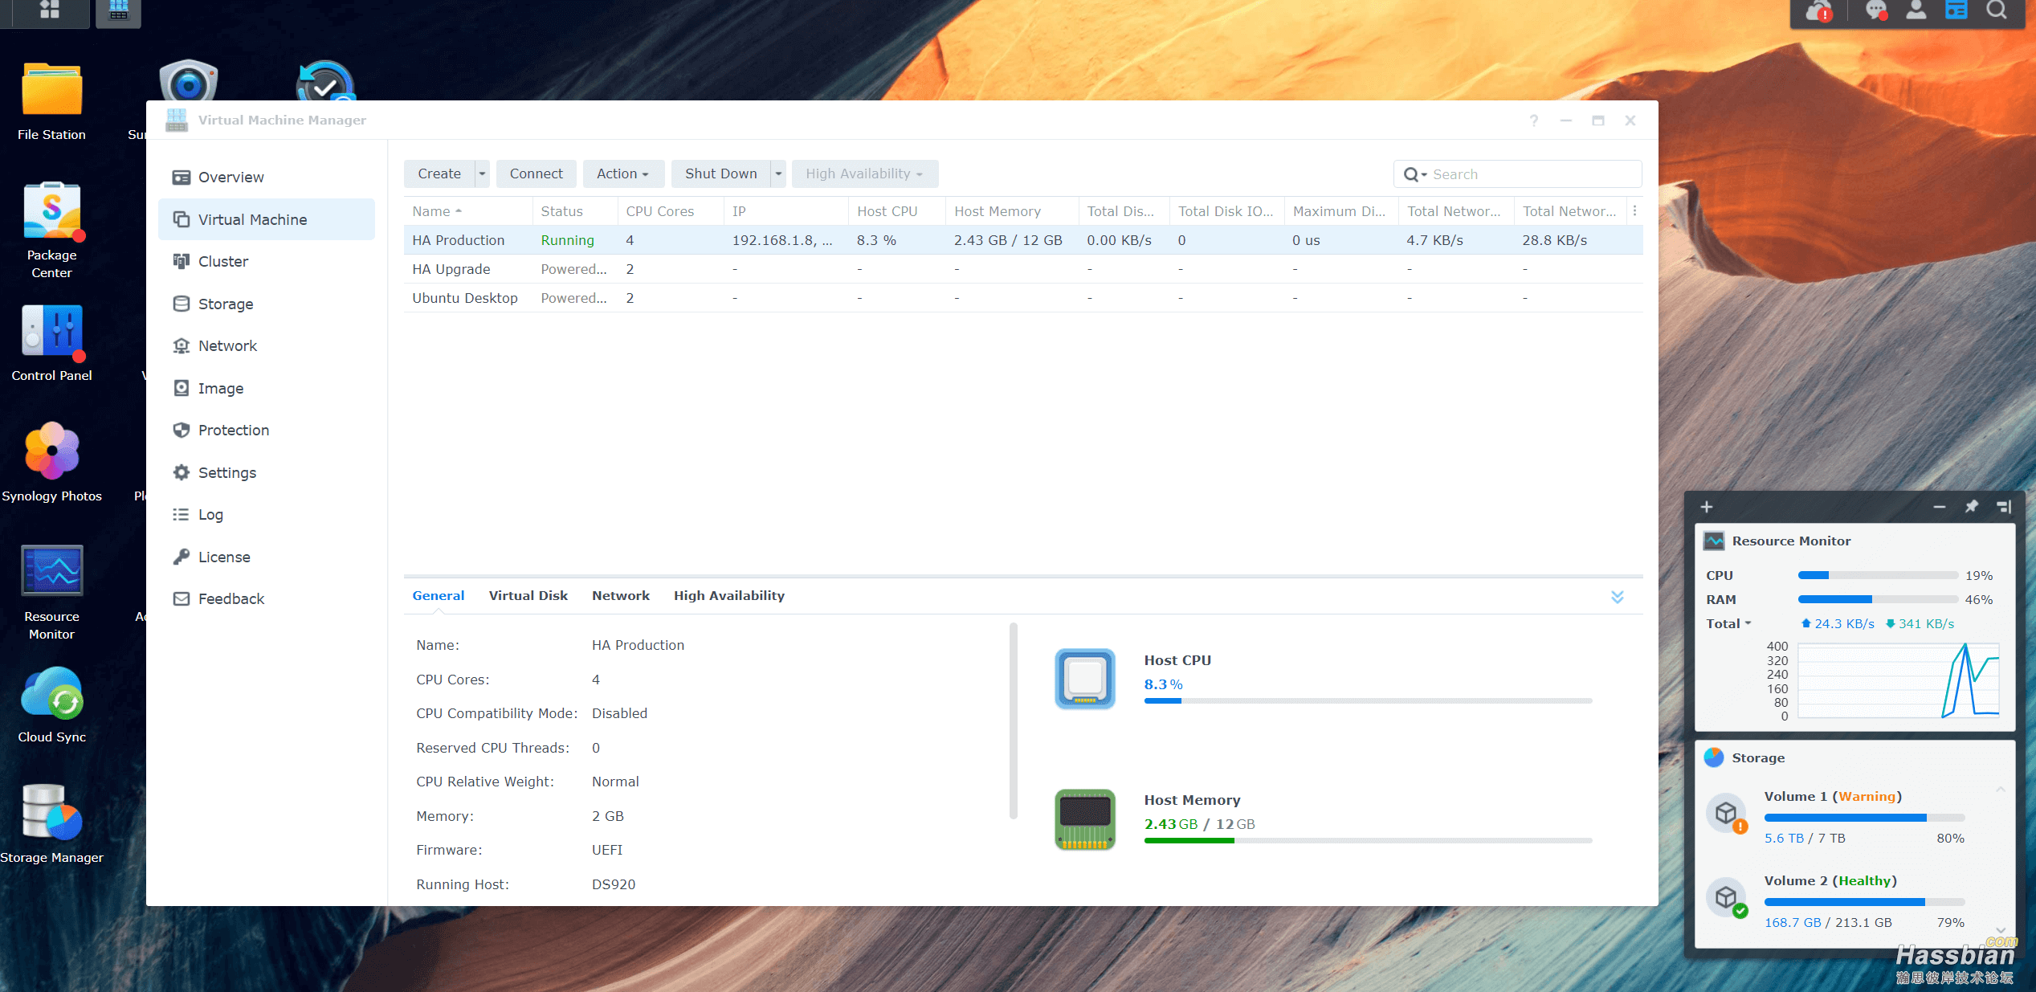
Task: Click the Shut Down button
Action: click(x=720, y=173)
